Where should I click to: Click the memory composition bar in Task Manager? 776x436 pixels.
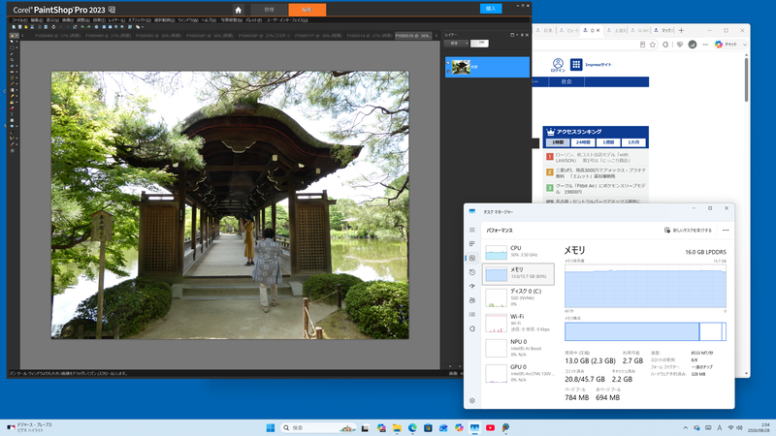point(645,331)
